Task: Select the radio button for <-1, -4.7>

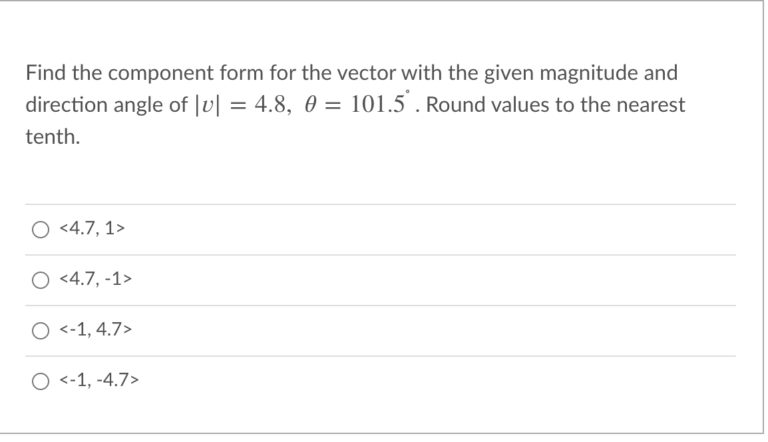Action: point(41,382)
